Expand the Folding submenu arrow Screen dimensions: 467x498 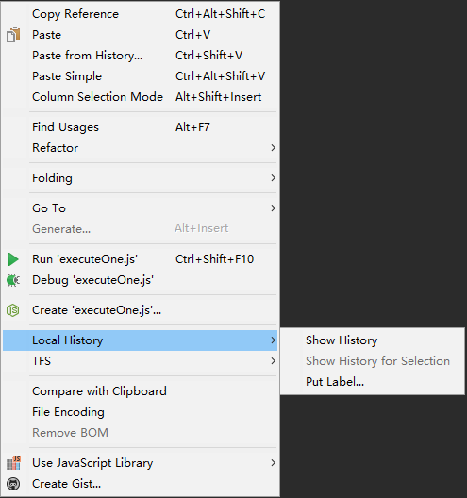tap(273, 178)
